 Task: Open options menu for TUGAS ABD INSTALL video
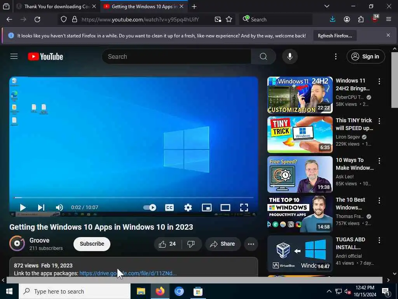pos(379,240)
